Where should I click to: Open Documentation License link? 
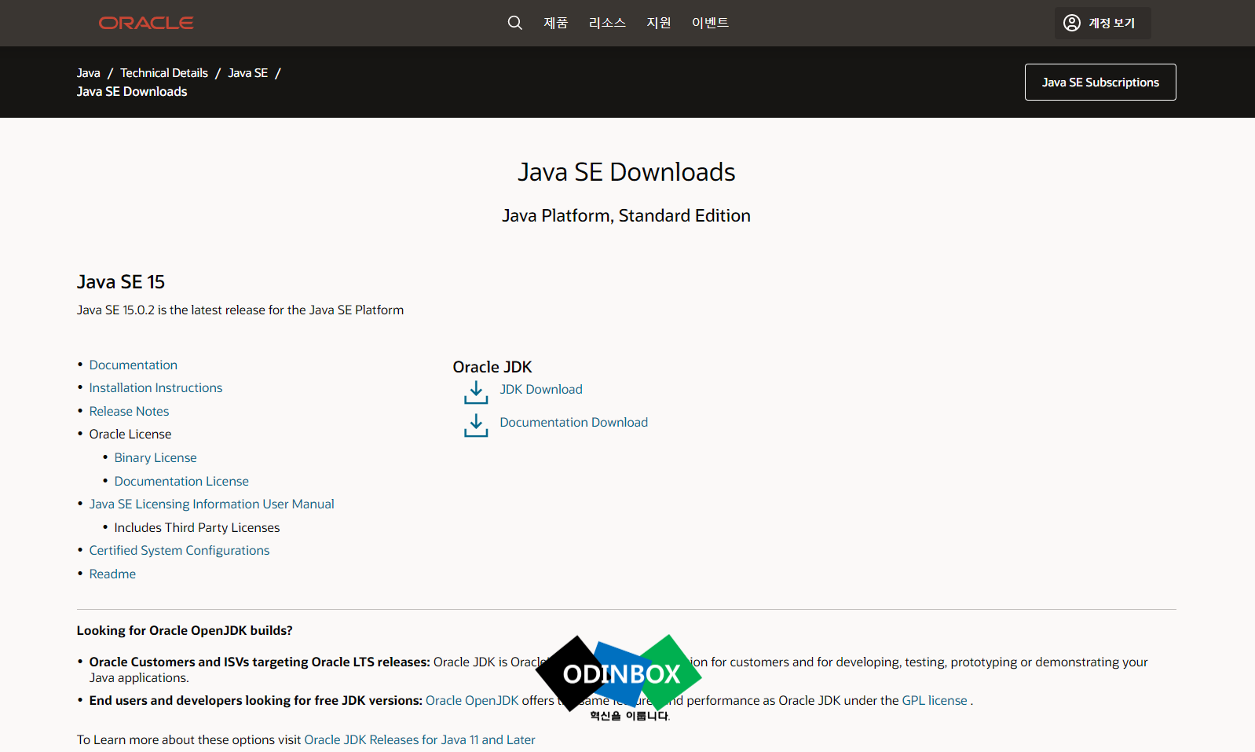pos(181,481)
